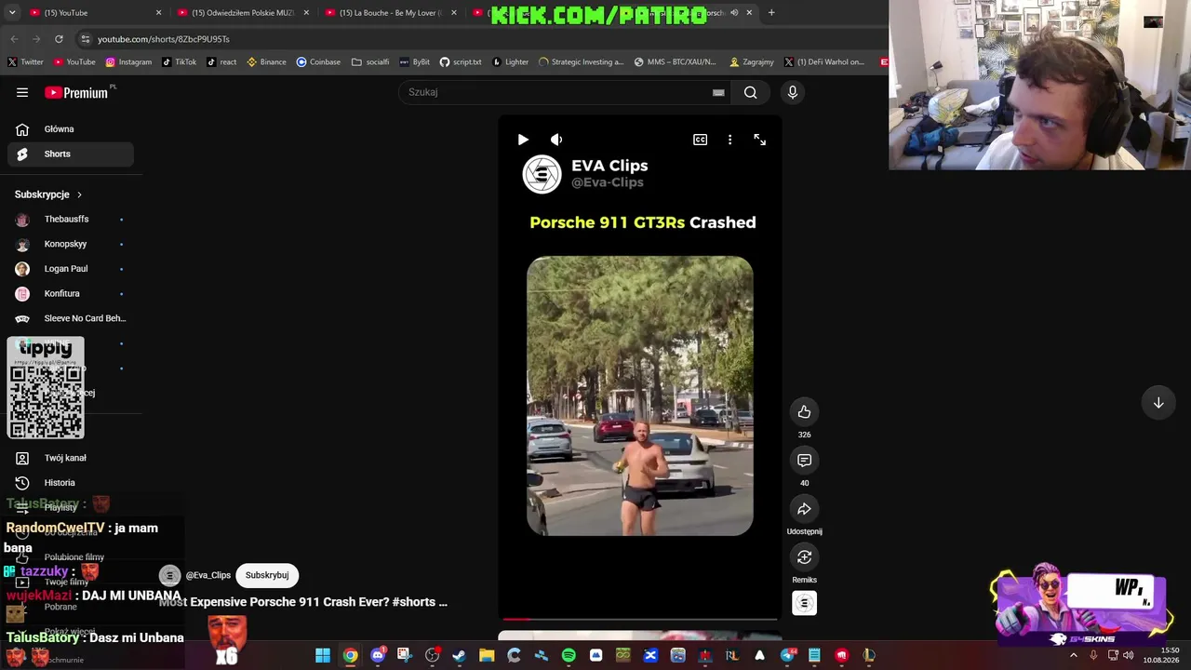Viewport: 1191px width, 670px height.
Task: Mute the Shorts video volume
Action: [556, 140]
